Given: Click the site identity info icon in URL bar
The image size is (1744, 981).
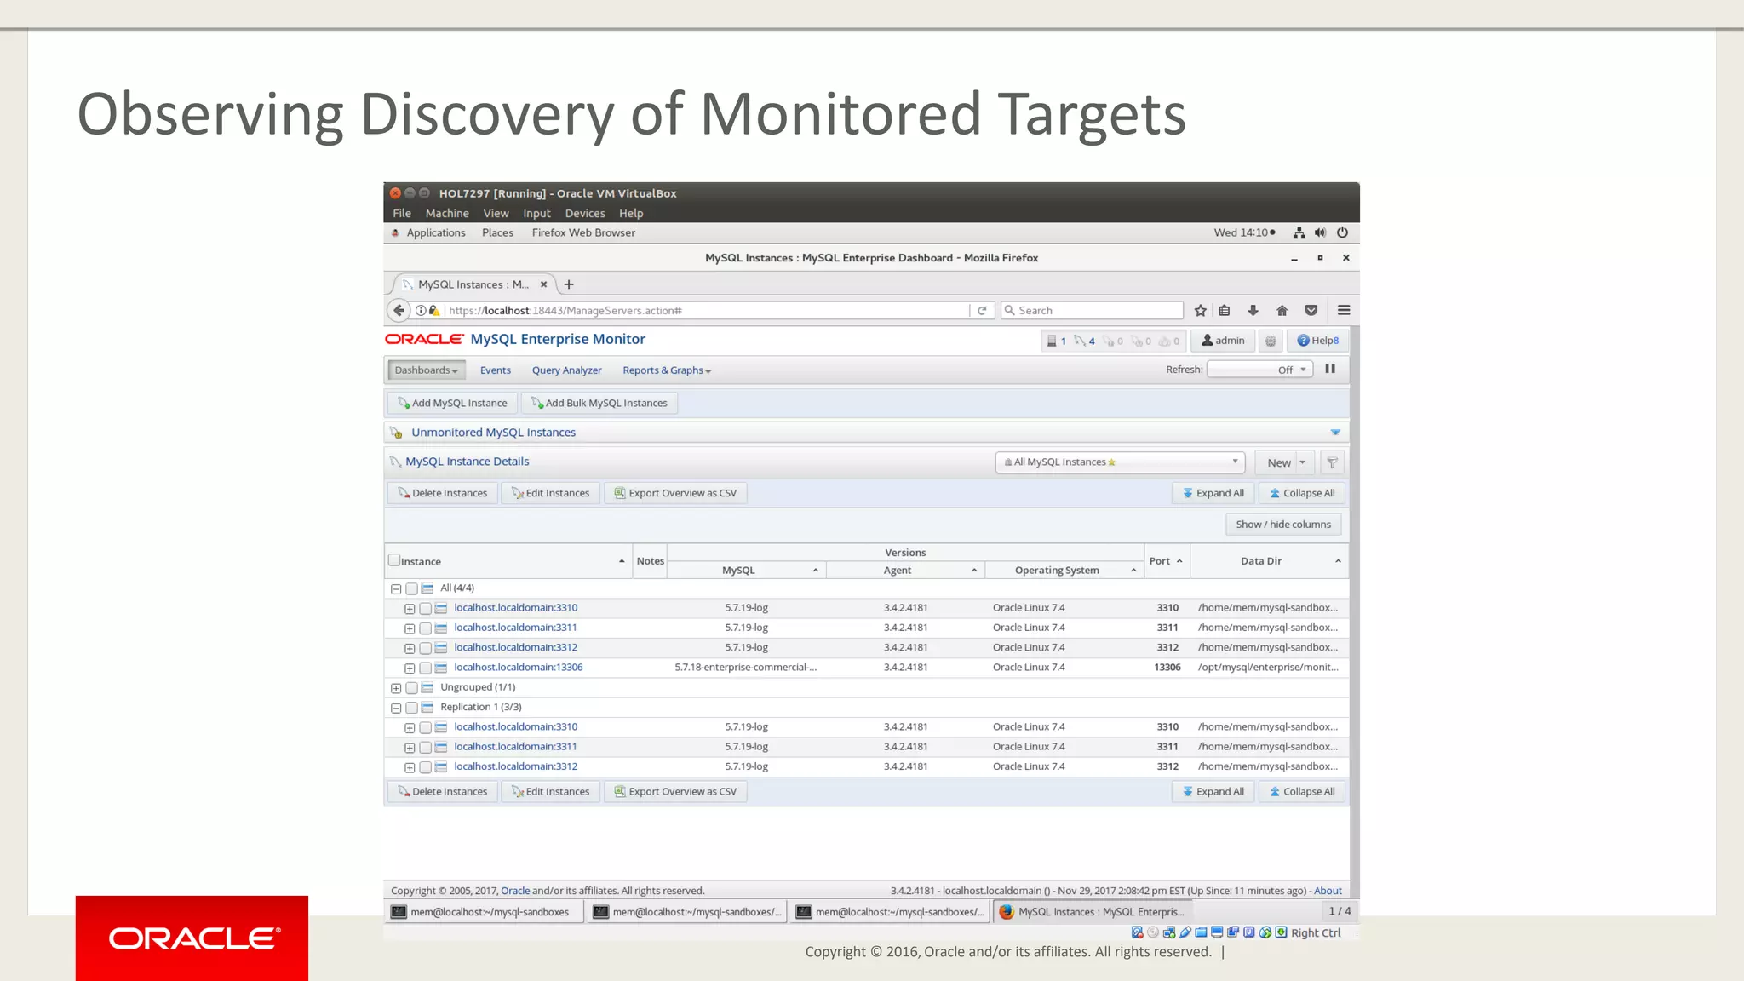Looking at the screenshot, I should pos(421,311).
